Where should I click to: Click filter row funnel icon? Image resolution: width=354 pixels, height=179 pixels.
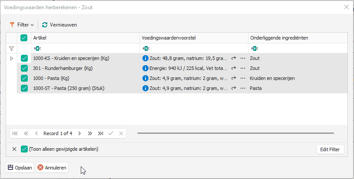tap(12, 48)
